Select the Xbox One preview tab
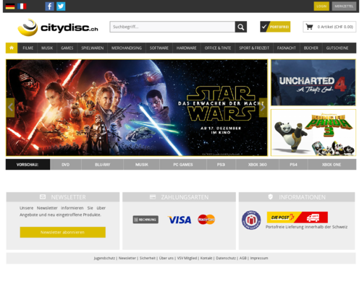This screenshot has height=289, width=362. (x=332, y=165)
